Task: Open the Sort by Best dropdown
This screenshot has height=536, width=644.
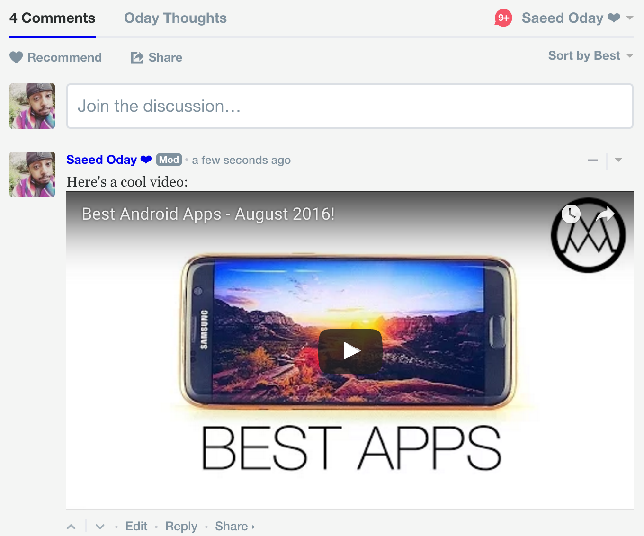Action: (x=590, y=56)
